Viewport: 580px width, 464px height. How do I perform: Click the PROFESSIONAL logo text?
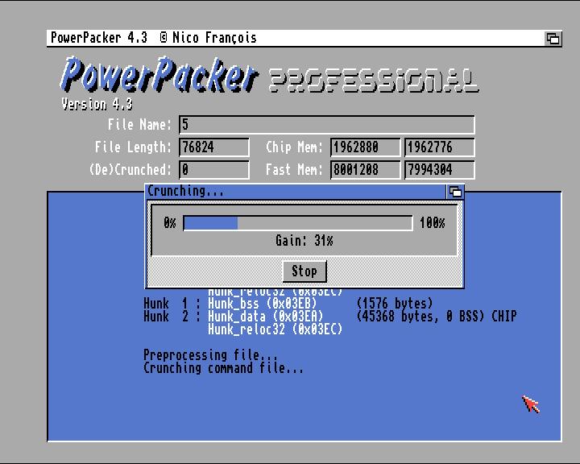(372, 80)
